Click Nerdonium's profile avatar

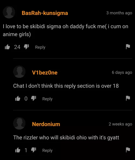click(x=19, y=123)
